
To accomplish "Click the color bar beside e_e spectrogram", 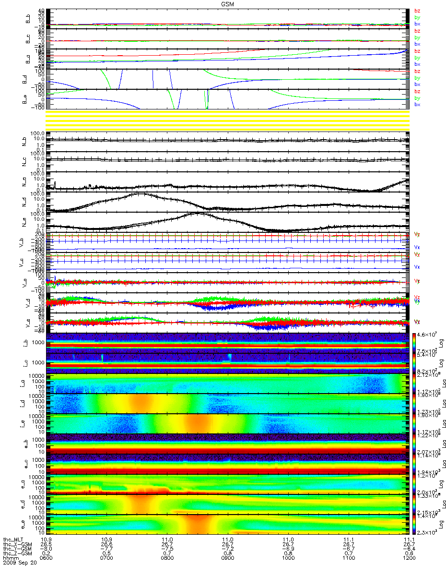I will 415,524.
